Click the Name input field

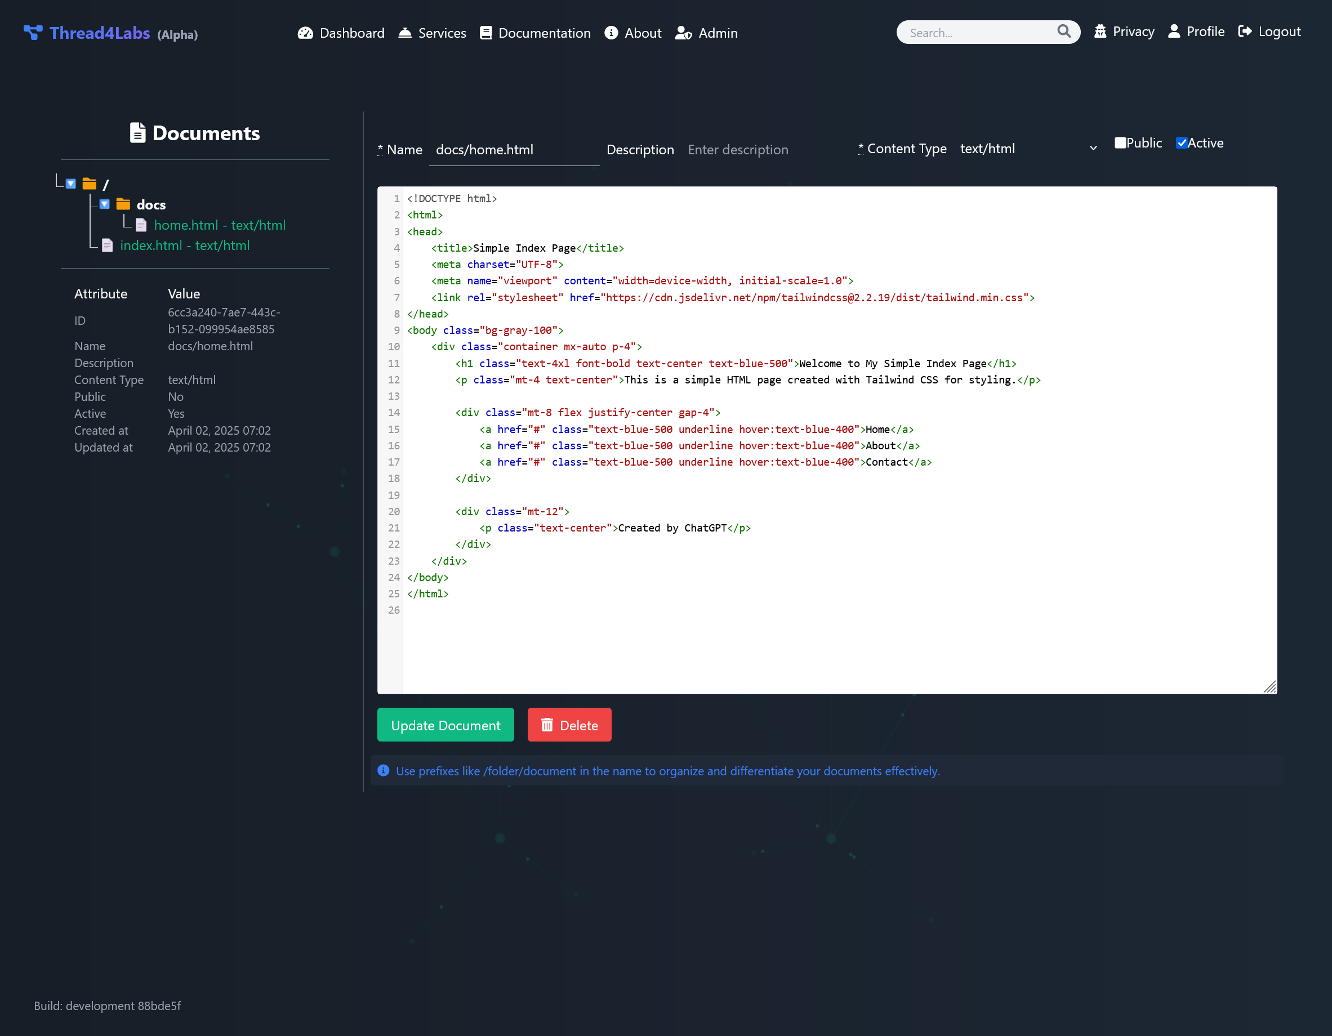pos(514,149)
